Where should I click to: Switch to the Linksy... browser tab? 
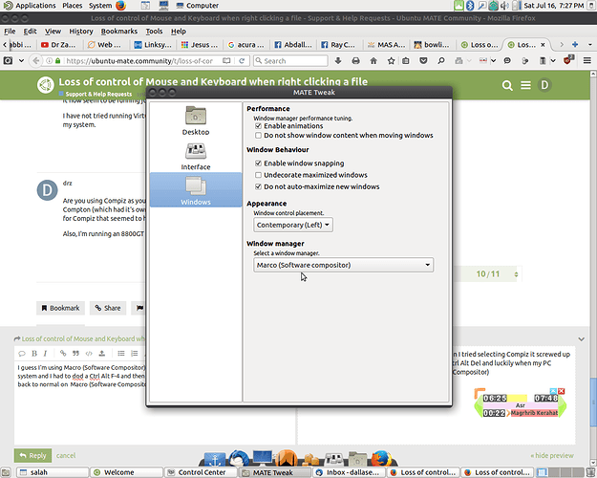153,45
